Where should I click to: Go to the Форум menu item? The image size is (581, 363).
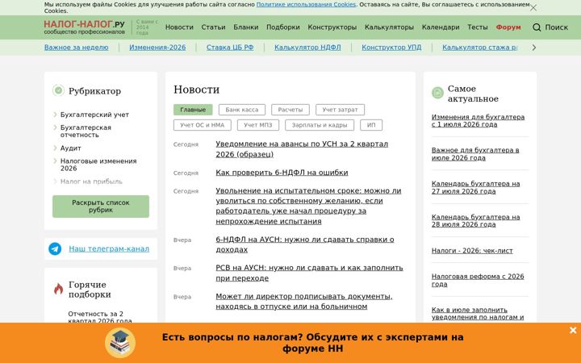[508, 27]
